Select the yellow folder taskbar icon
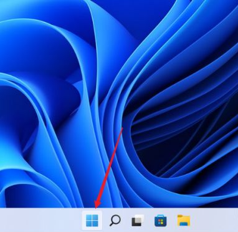The height and width of the screenshot is (232, 238). (184, 221)
